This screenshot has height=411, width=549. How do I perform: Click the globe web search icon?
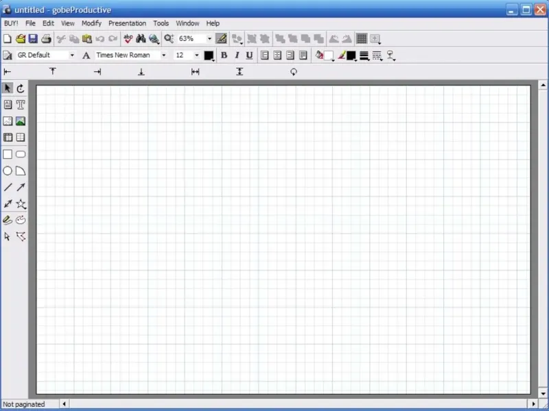pos(154,38)
